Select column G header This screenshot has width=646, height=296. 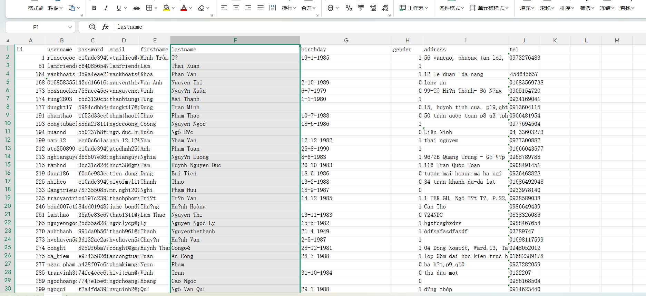pos(346,40)
